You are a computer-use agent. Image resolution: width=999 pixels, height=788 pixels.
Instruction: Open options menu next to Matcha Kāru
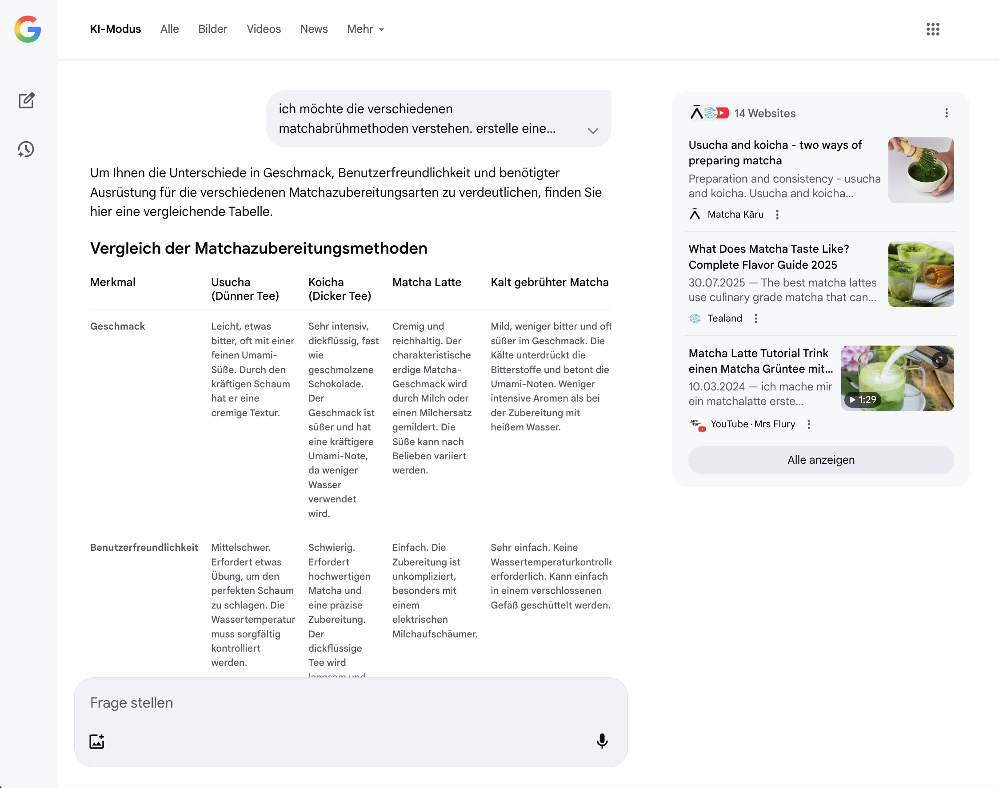(x=777, y=215)
